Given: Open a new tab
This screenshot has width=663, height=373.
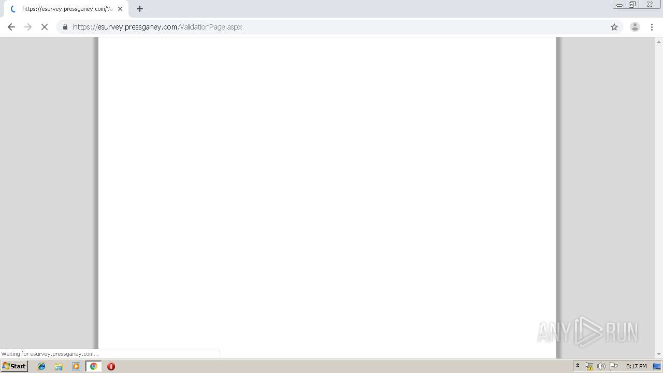Looking at the screenshot, I should 140,9.
